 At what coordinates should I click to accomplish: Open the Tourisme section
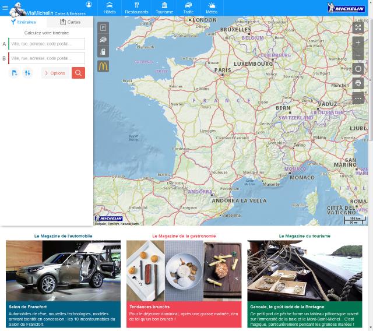[x=164, y=8]
